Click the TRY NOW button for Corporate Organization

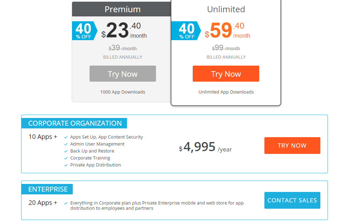pyautogui.click(x=292, y=146)
